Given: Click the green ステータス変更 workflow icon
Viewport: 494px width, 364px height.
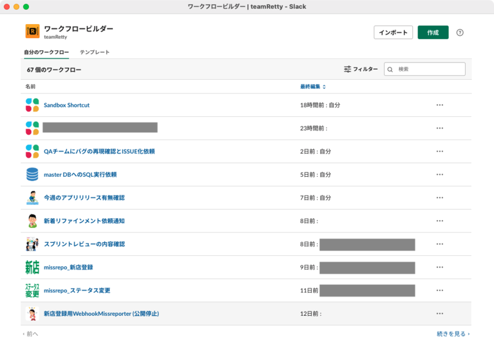Looking at the screenshot, I should point(32,290).
